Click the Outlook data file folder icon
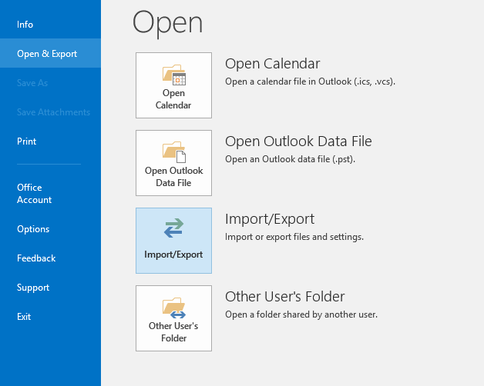Viewport: 484px width, 386px height. 174,152
